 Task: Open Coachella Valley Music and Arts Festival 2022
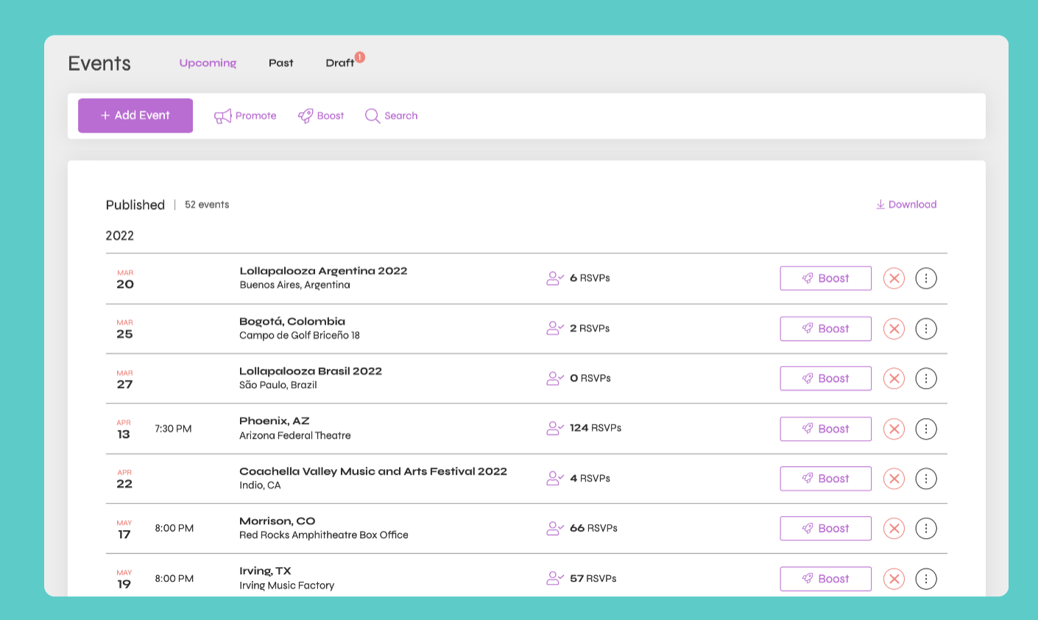pyautogui.click(x=373, y=471)
